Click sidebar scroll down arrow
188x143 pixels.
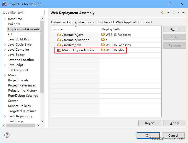42,121
